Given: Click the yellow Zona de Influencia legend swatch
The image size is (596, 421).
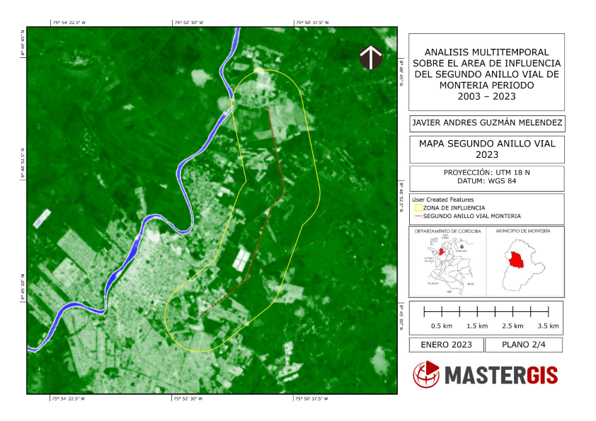Looking at the screenshot, I should click(418, 208).
